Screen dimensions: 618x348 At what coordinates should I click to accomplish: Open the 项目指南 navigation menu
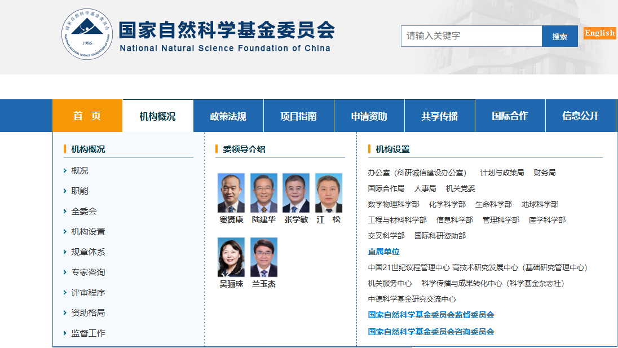click(299, 116)
